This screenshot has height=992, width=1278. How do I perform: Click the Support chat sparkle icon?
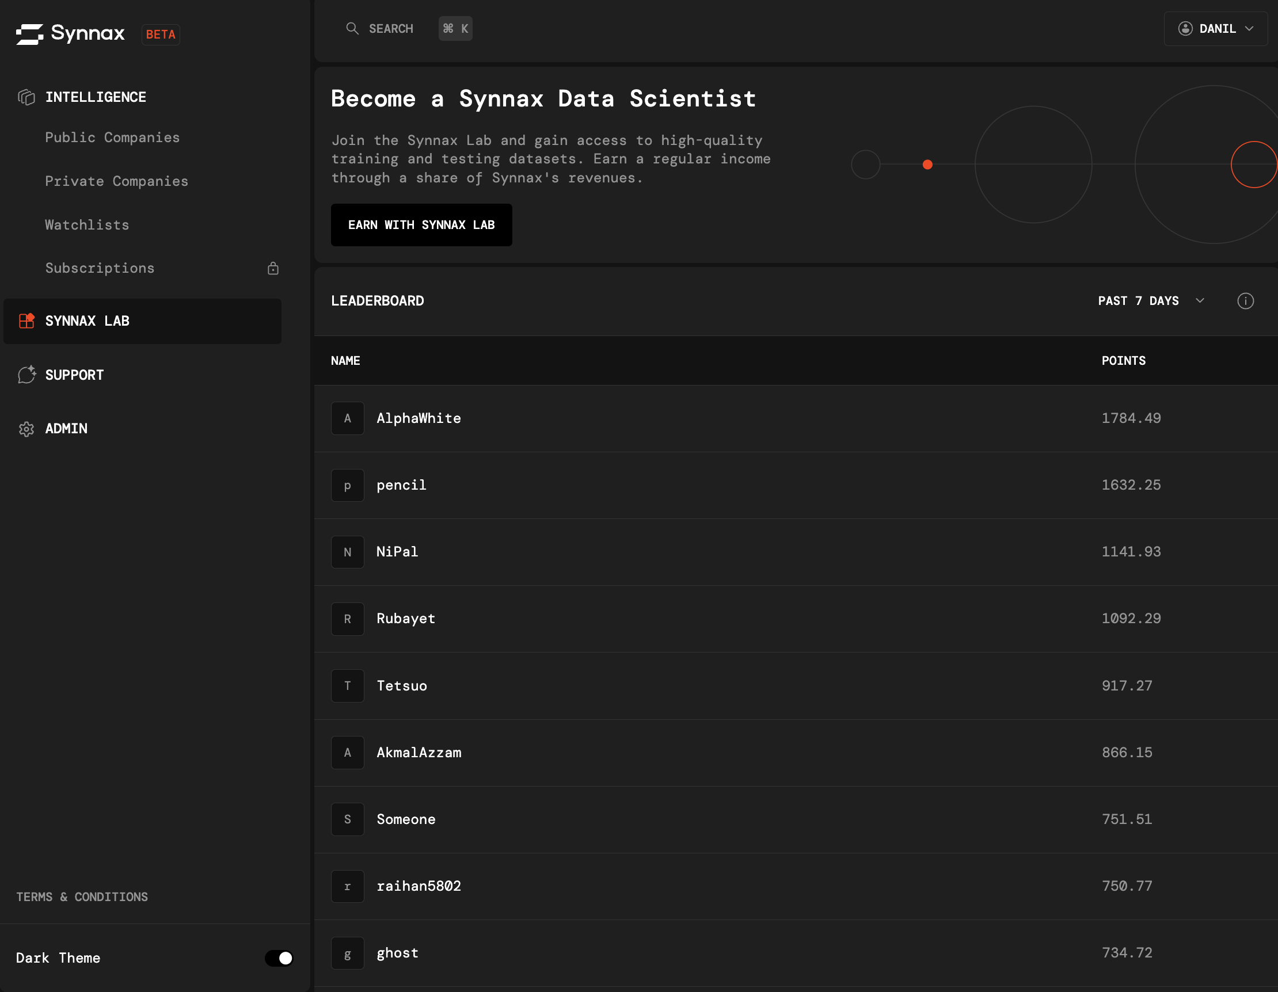(26, 375)
